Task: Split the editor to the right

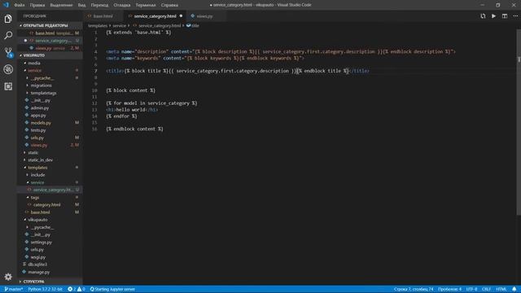Action: pos(505,16)
